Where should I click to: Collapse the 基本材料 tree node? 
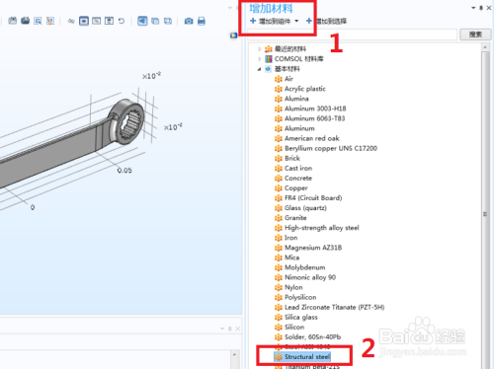(x=260, y=69)
